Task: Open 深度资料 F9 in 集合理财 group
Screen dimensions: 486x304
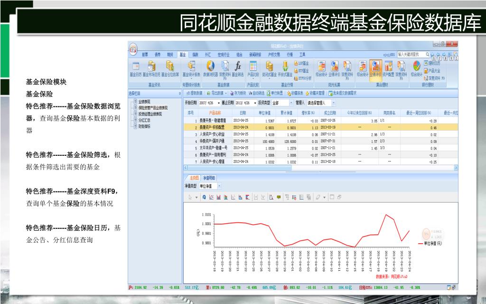Action: [401, 70]
